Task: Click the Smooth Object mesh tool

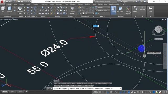Action: pyautogui.click(x=20, y=10)
